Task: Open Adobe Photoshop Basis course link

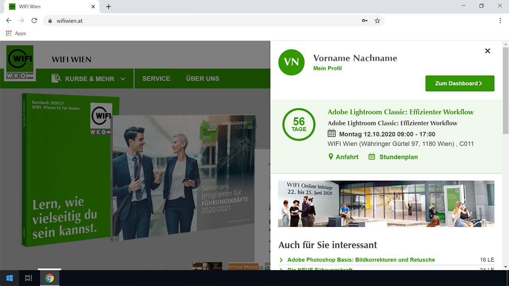Action: coord(361,260)
